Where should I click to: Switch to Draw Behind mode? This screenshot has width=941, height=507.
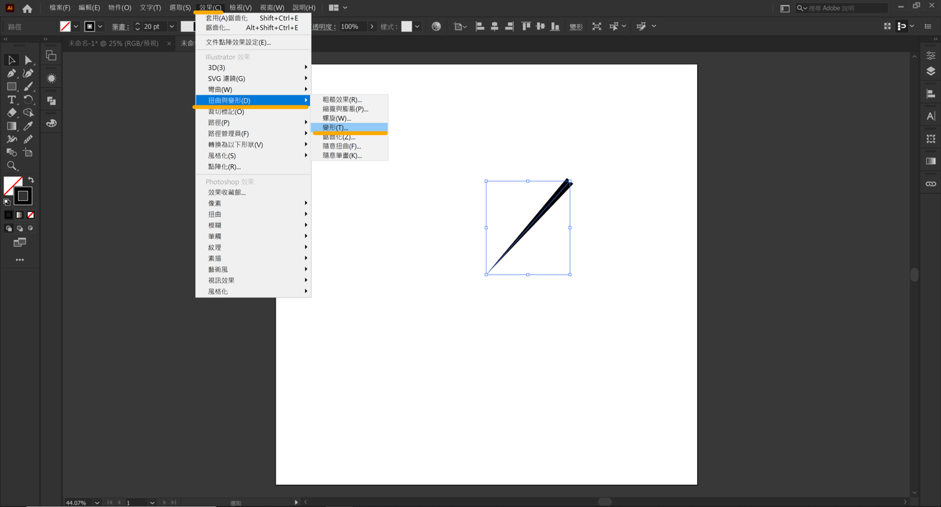19,228
